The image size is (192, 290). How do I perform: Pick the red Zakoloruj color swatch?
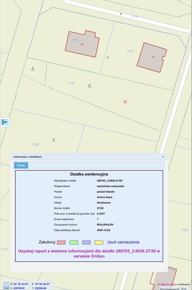61,242
